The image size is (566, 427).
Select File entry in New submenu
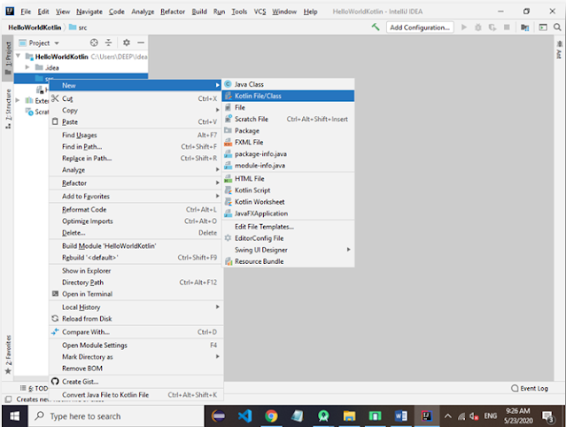(x=288, y=107)
